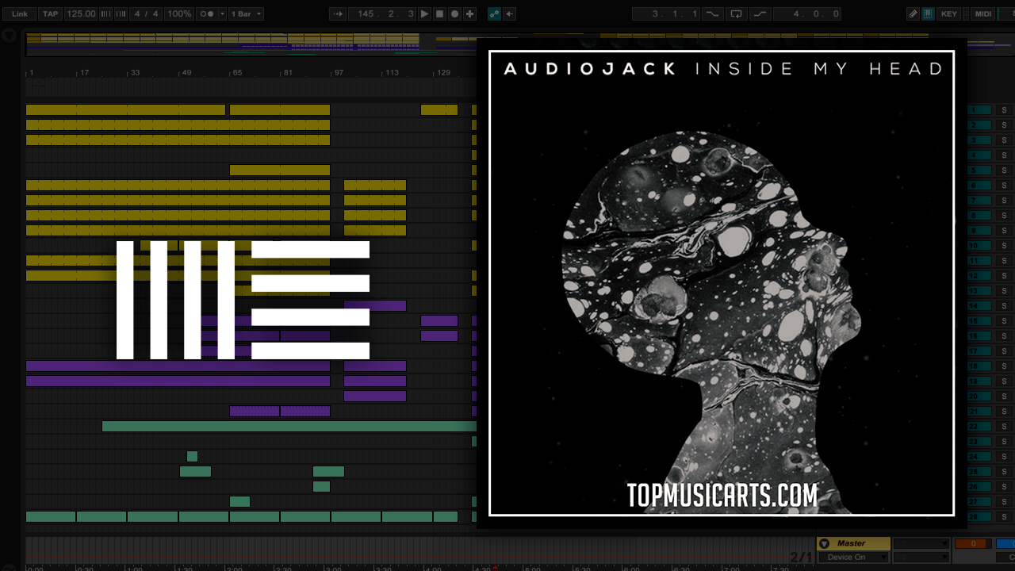Select purple clip on track 18
Viewport: 1015px width, 571px height.
click(x=178, y=366)
